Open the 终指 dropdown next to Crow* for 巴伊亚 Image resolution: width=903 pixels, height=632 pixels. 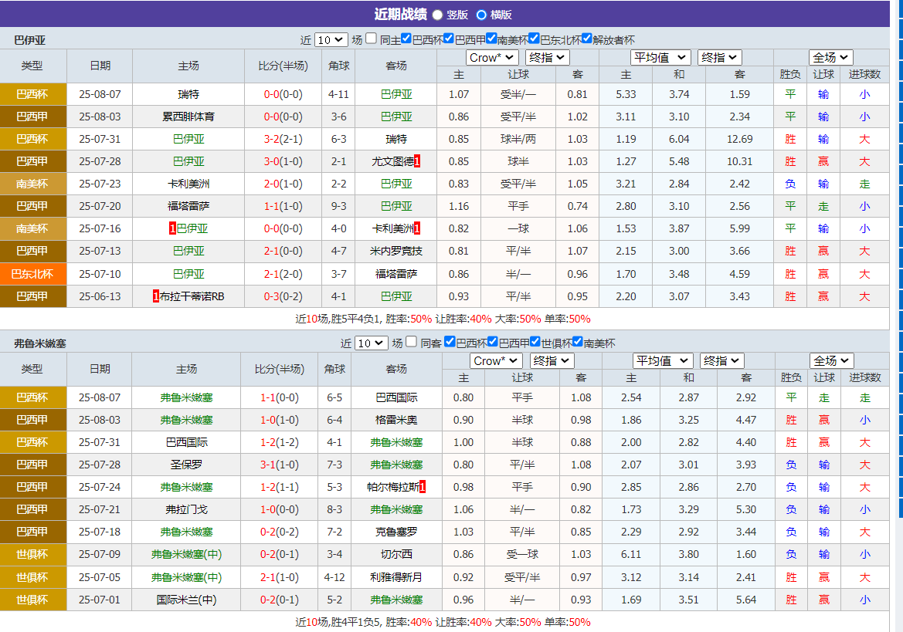(547, 57)
